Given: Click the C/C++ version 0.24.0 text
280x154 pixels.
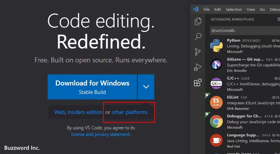Looking at the screenshot, I should click(245, 79).
